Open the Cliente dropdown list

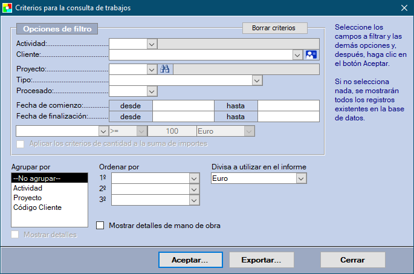click(297, 55)
